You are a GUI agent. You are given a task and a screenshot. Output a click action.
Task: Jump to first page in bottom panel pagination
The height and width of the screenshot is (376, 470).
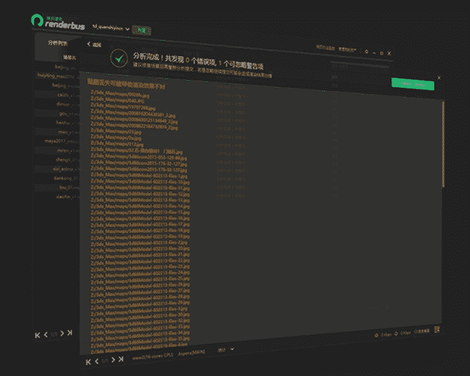click(x=88, y=362)
